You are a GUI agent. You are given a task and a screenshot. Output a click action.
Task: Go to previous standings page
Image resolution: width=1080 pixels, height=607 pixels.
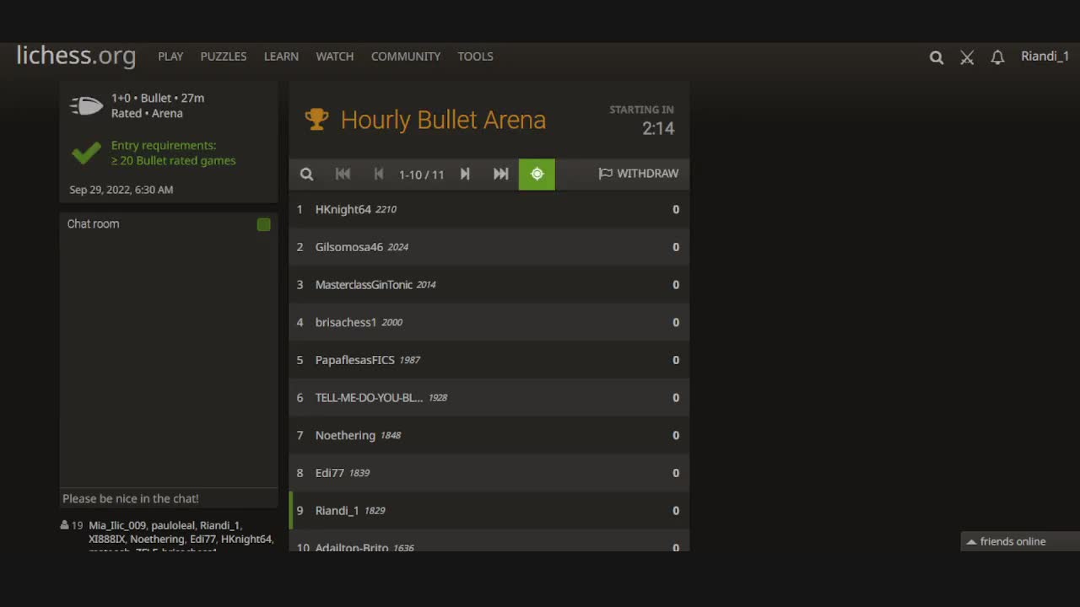(379, 174)
